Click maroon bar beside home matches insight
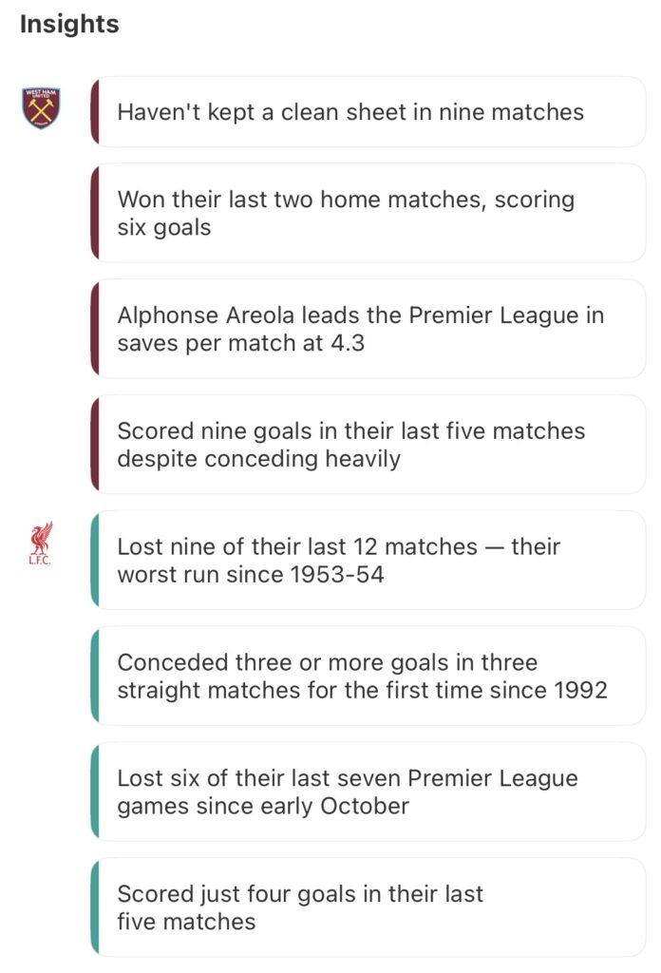Image resolution: width=661 pixels, height=973 pixels. click(95, 214)
